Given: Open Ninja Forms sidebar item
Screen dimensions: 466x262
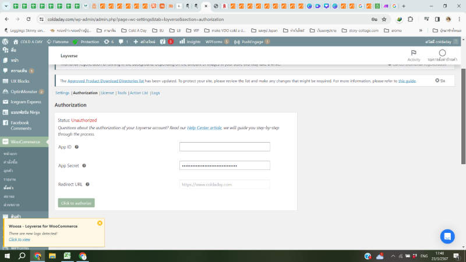Looking at the screenshot, I should pos(24,112).
